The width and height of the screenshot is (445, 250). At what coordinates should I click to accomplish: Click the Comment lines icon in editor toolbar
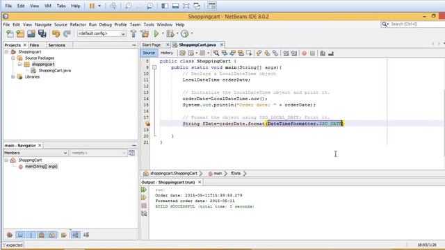323,53
